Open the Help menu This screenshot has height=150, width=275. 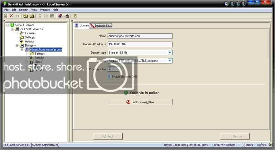click(55, 10)
